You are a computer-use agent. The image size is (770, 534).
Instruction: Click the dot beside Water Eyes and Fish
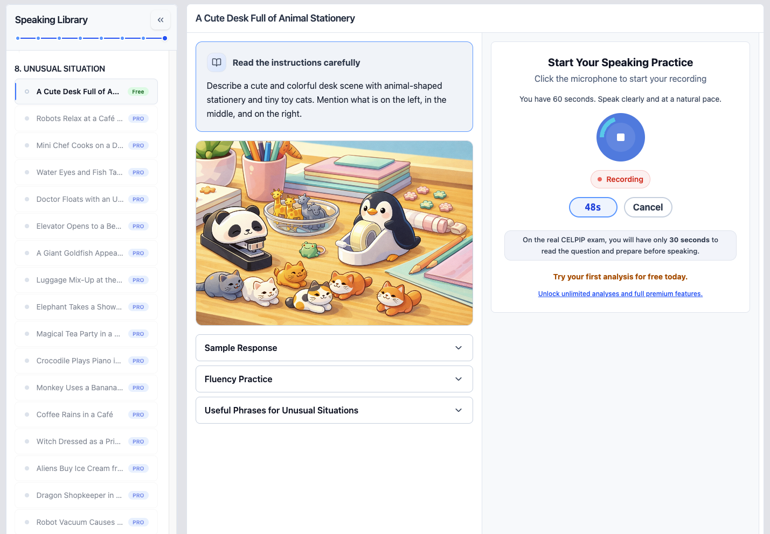pyautogui.click(x=26, y=172)
